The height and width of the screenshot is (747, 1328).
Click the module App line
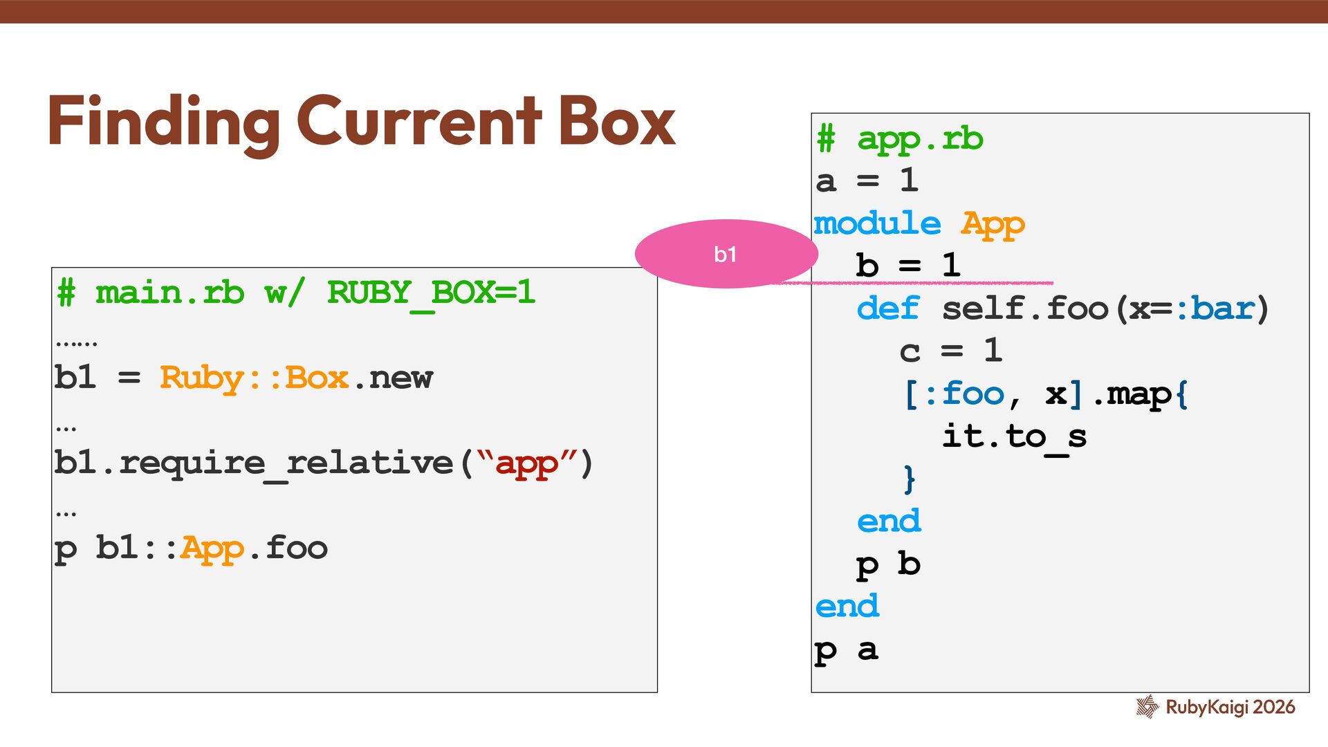click(x=919, y=224)
